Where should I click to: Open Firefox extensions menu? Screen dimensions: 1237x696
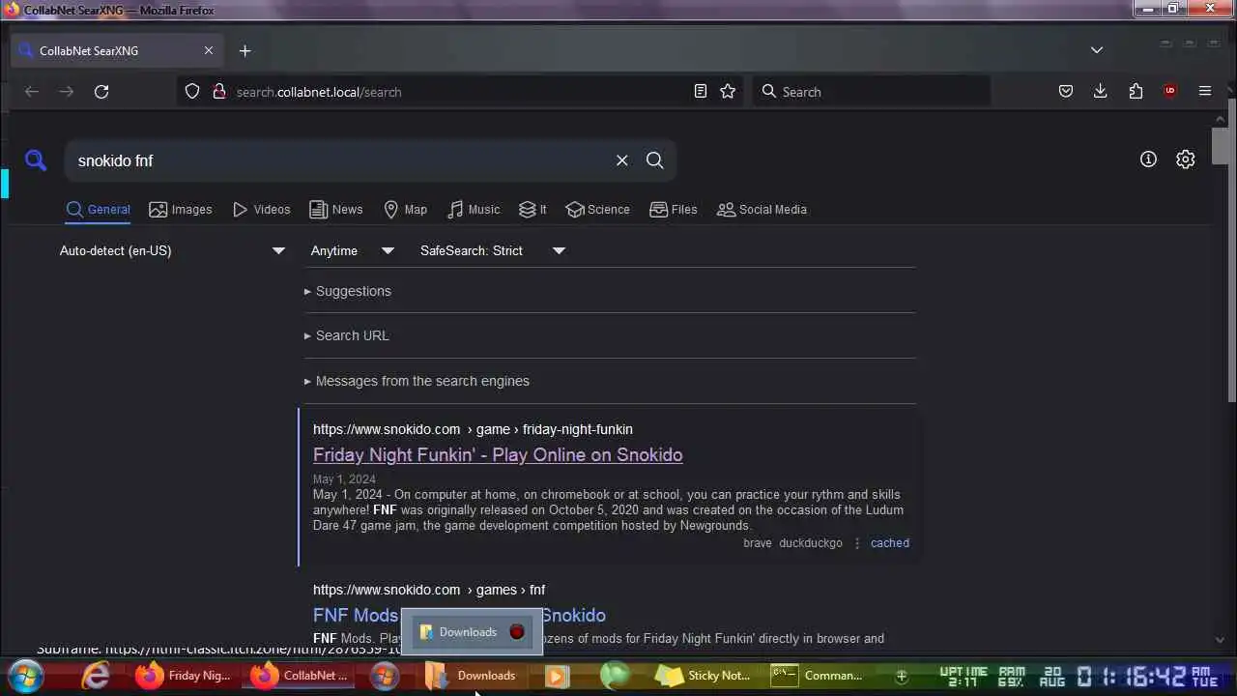coord(1136,91)
